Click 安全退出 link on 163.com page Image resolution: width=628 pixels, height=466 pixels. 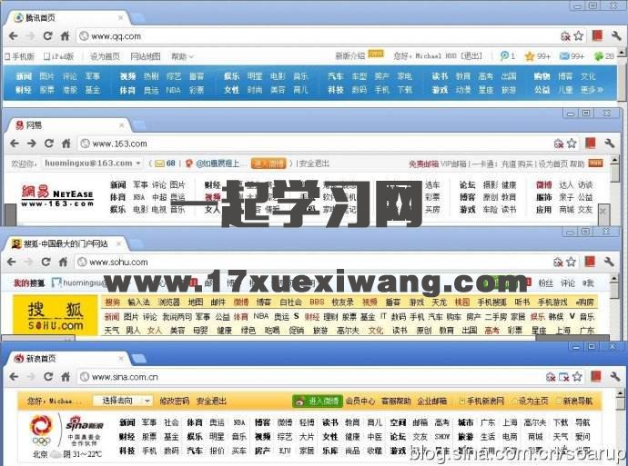click(314, 164)
